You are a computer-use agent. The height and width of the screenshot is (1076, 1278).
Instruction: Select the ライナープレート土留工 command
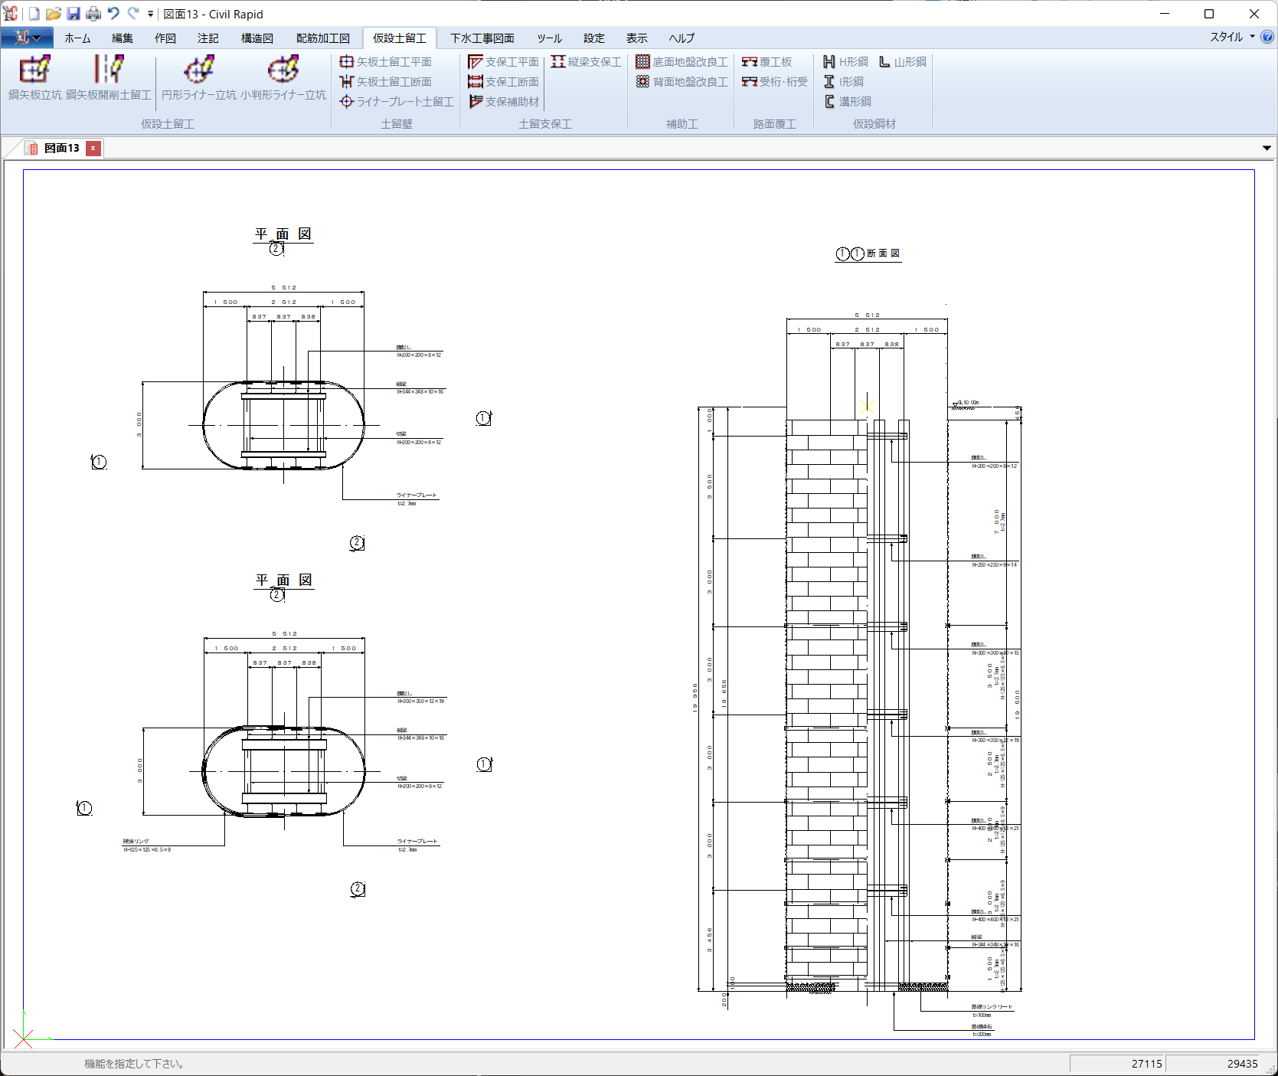pos(397,102)
